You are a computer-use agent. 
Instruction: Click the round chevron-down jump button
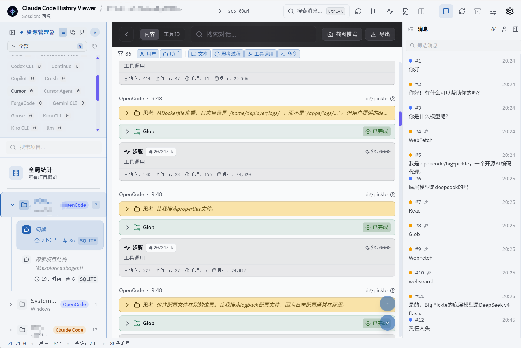(x=388, y=323)
